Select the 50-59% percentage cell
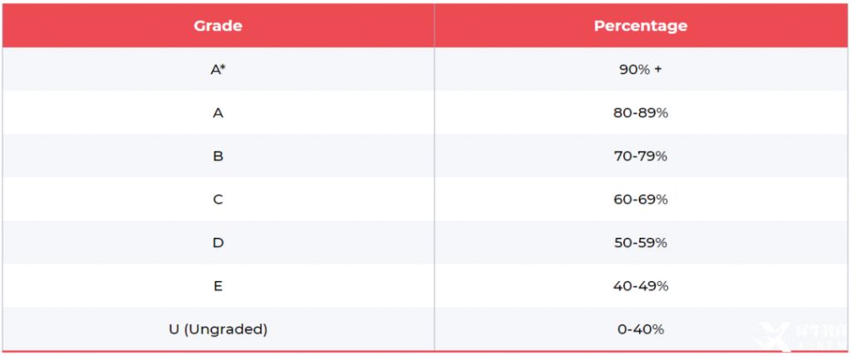Viewport: 851px width, 356px height. pos(640,243)
